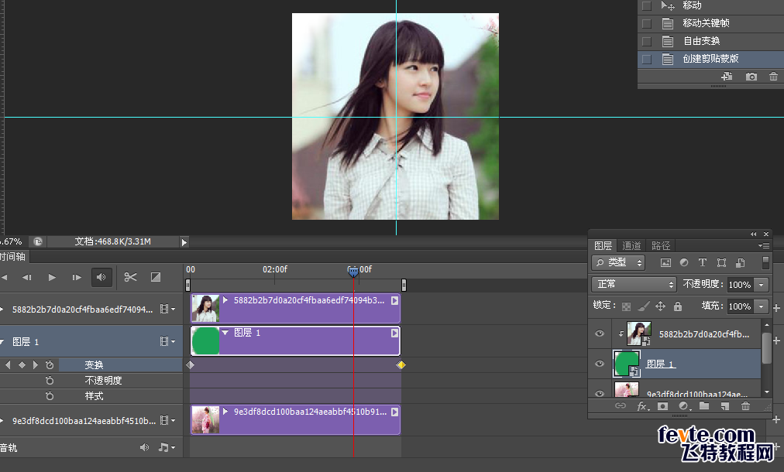Image resolution: width=784 pixels, height=472 pixels.
Task: Open filmstrip menu for 9e3df8dc track
Action: pos(167,421)
